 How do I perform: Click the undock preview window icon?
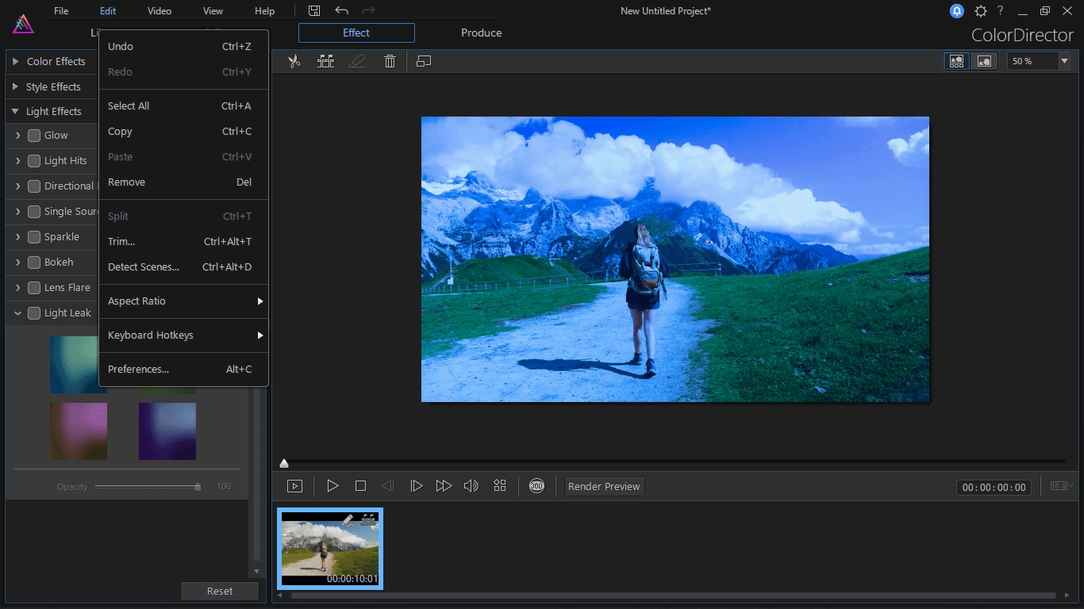424,61
